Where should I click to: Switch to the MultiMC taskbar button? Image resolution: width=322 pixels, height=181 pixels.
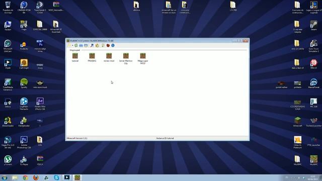point(77,177)
